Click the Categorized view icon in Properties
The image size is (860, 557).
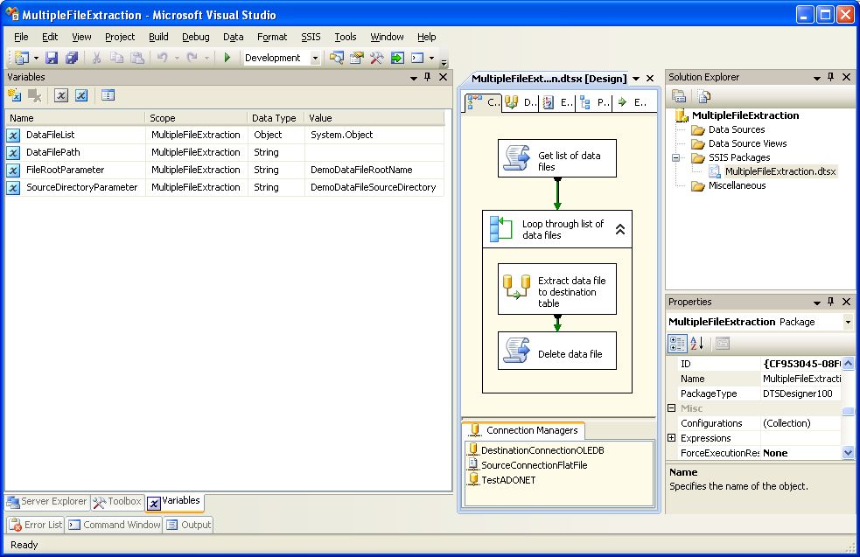coord(678,343)
